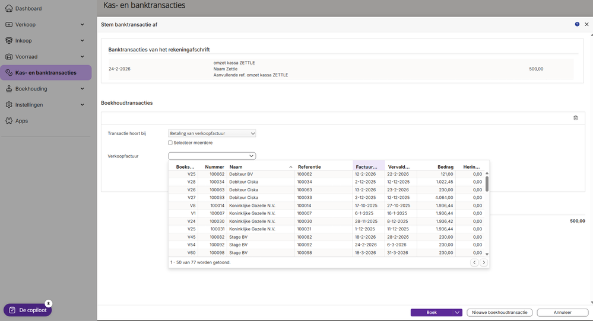Click the Voorraad warehouse icon
Viewport: 593px width, 321px height.
(x=9, y=57)
